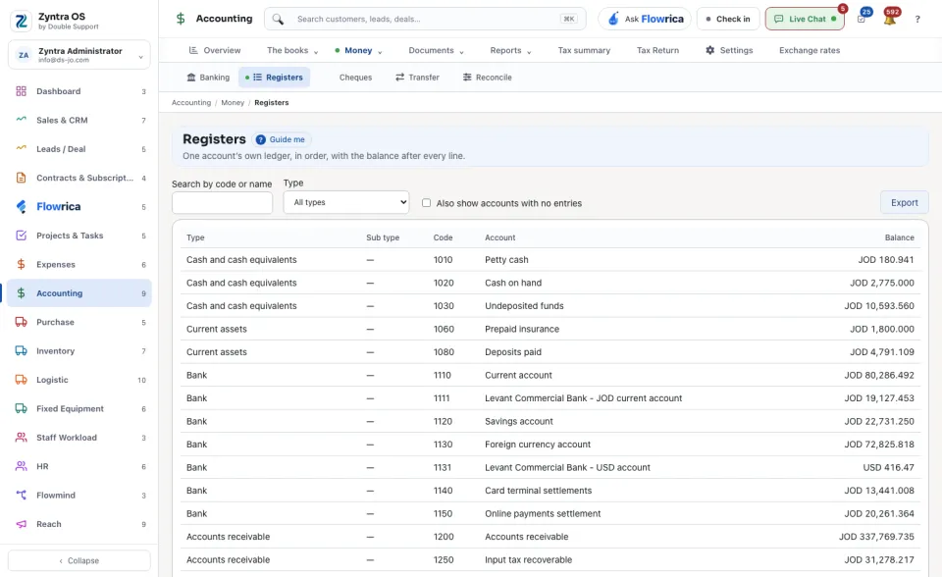Screen dimensions: 942x577
Task: Click the Settings gear icon
Action: click(x=710, y=50)
